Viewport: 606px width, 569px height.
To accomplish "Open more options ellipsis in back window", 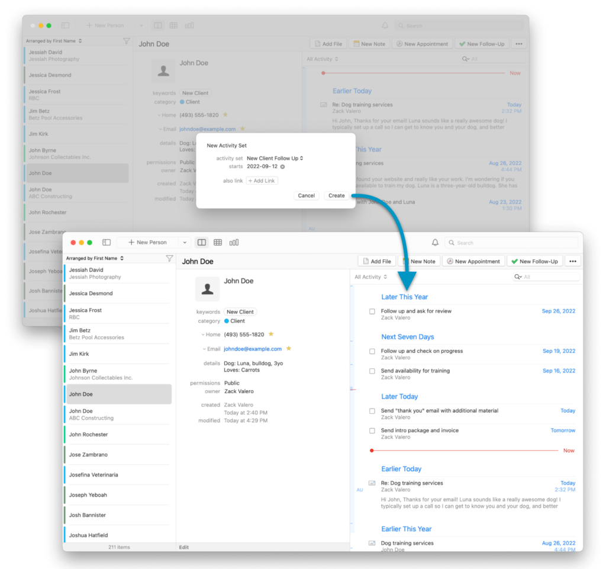I will coord(519,44).
